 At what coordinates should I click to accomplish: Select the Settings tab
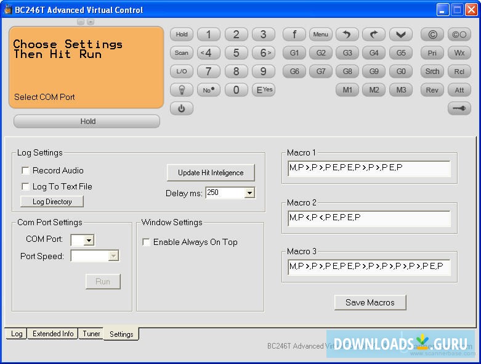click(121, 334)
